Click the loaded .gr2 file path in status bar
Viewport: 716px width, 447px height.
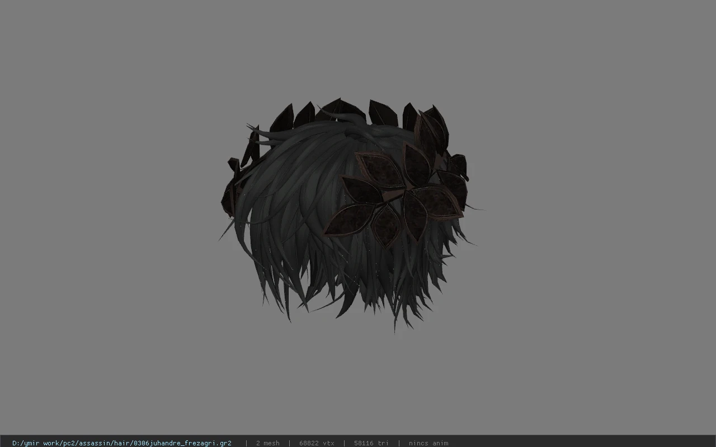[x=122, y=443]
